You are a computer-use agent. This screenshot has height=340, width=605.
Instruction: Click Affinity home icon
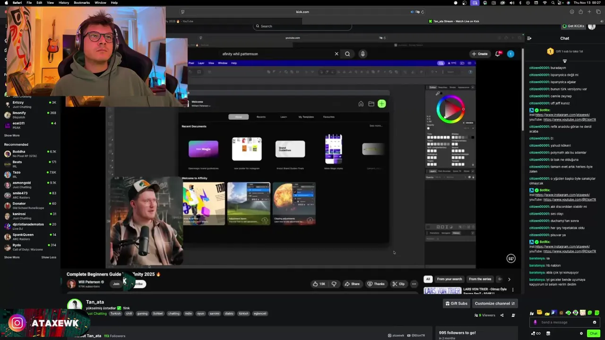pos(361,104)
